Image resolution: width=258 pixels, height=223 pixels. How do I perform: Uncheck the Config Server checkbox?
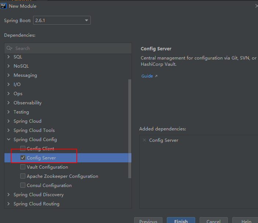(x=23, y=158)
